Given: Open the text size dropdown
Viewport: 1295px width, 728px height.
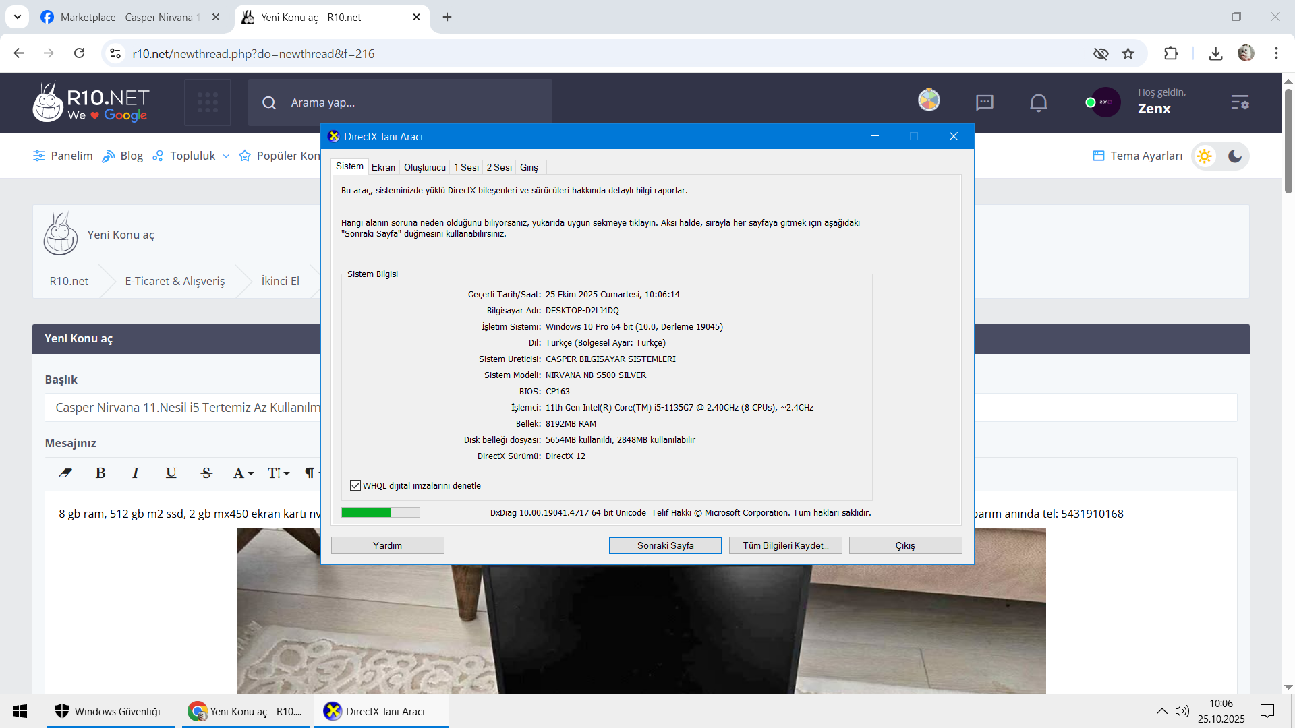Looking at the screenshot, I should point(279,473).
